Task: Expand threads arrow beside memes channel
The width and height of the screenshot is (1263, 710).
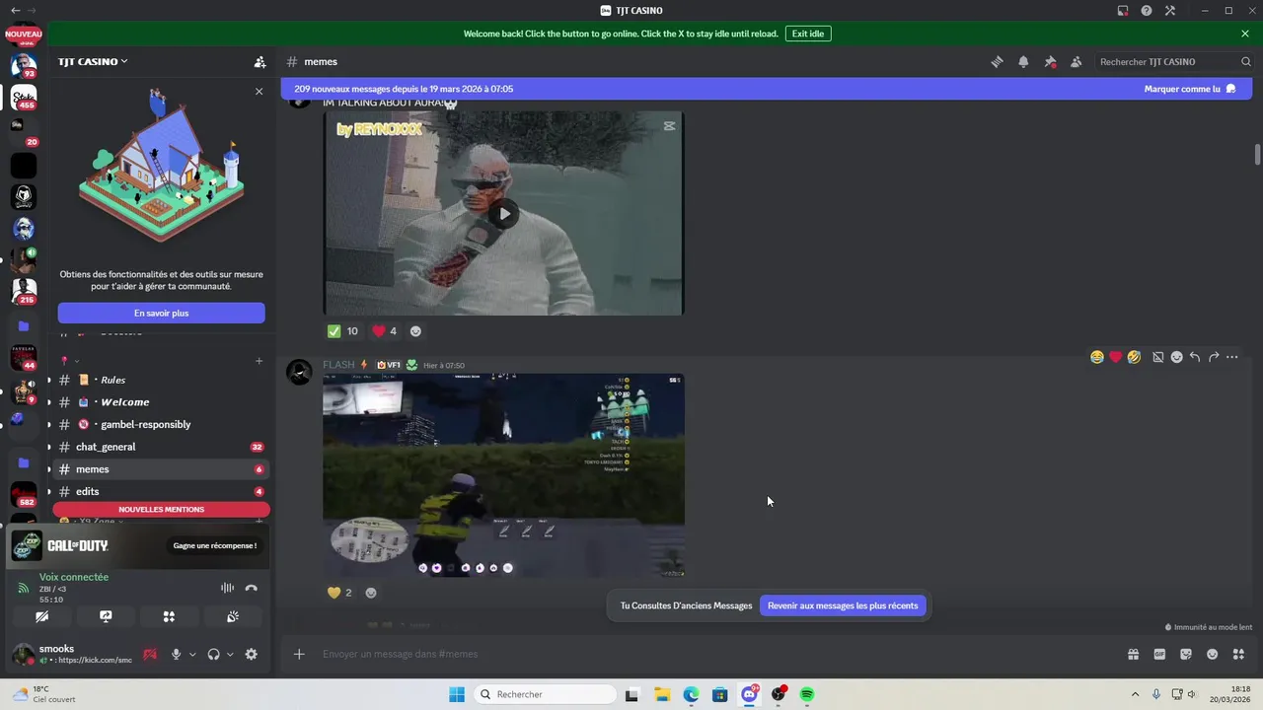Action: point(49,469)
